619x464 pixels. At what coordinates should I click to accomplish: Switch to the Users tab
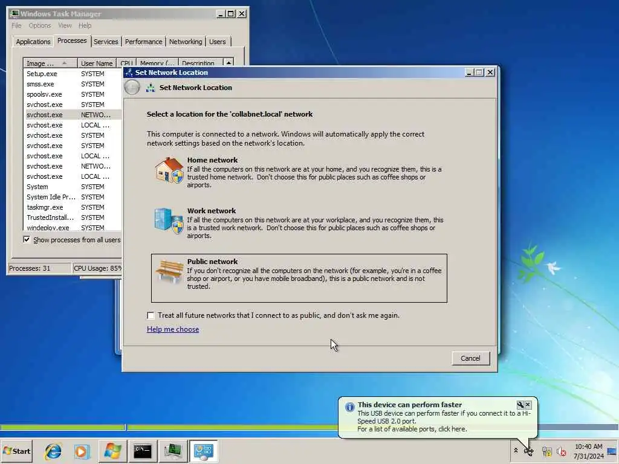pyautogui.click(x=218, y=42)
